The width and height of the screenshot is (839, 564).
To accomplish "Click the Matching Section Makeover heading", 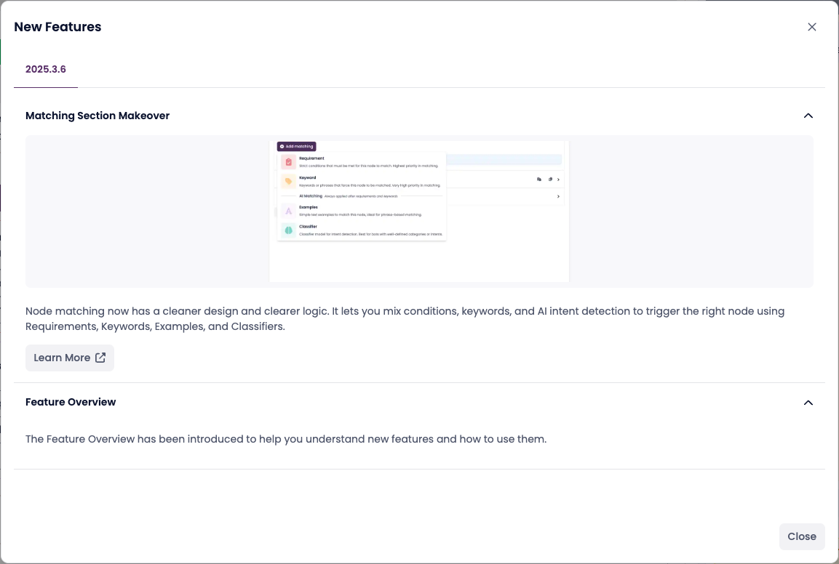I will [98, 116].
